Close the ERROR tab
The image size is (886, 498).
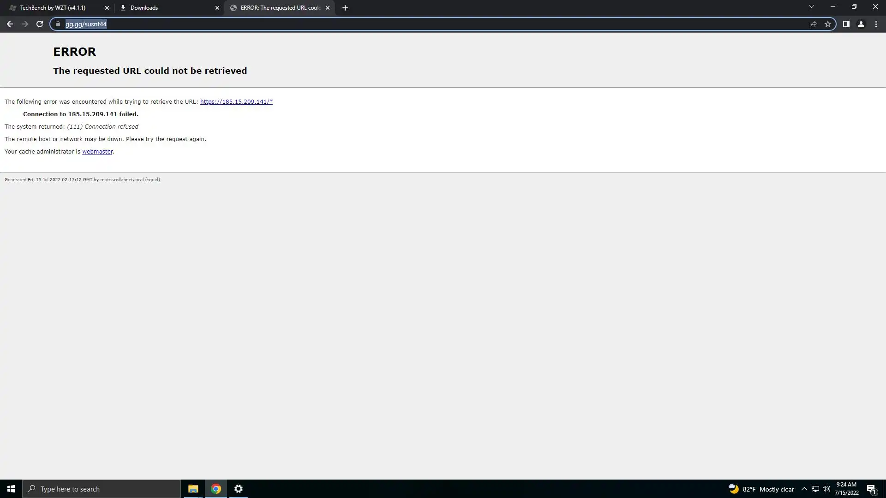click(x=328, y=8)
